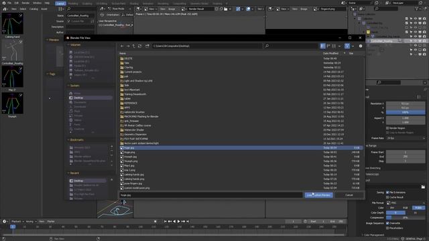Screen dimensions: 429x241
Task: Toggle the Render Region checkbox
Action: (387, 128)
